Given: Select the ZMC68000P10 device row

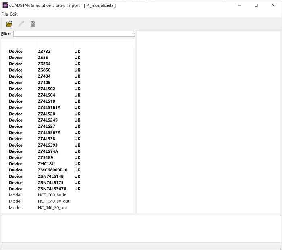Looking at the screenshot, I should click(68, 170).
